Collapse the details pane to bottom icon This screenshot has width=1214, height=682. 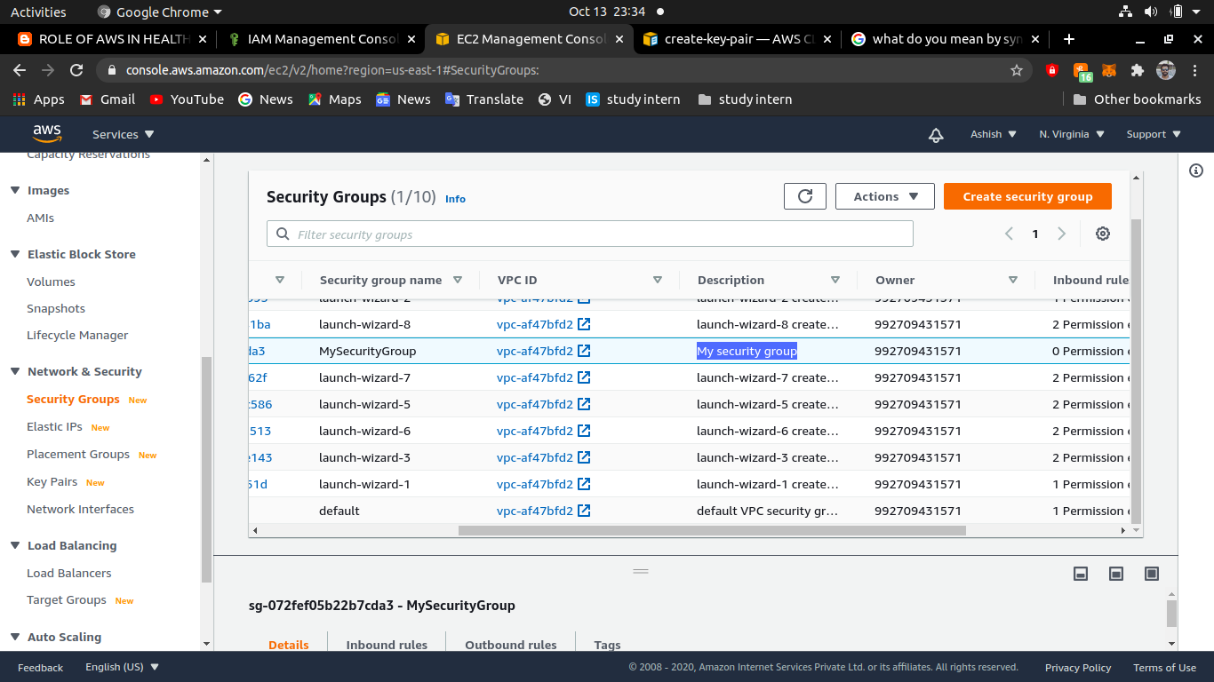click(1081, 574)
